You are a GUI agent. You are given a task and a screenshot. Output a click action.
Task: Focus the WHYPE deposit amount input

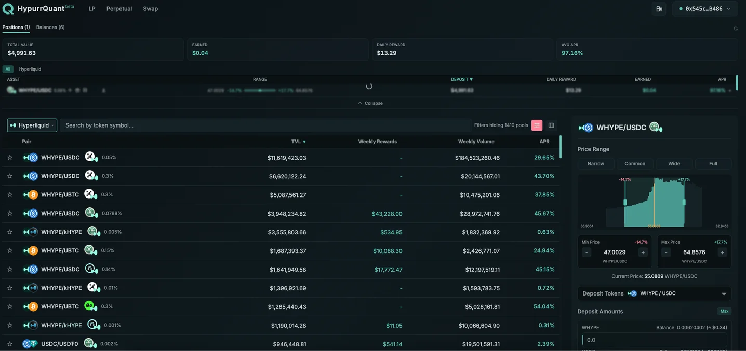click(x=654, y=340)
